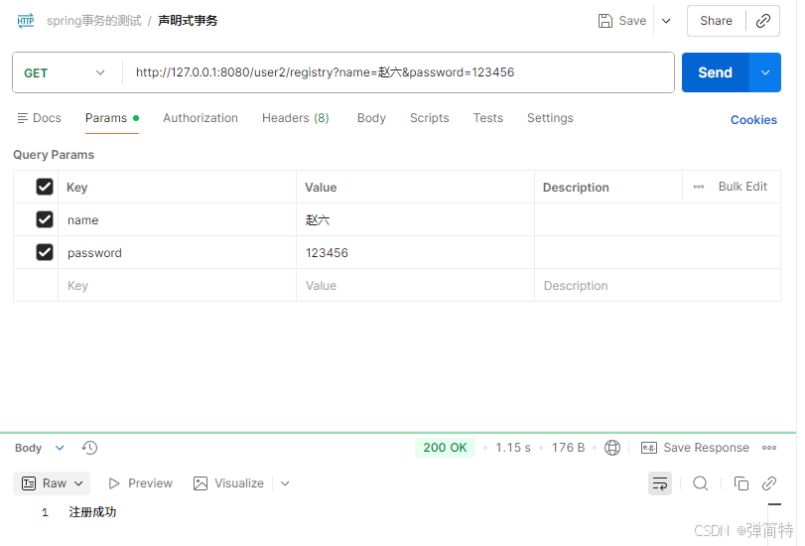Open Cookies manager link
Viewport: 805px width, 546px height.
pyautogui.click(x=753, y=120)
